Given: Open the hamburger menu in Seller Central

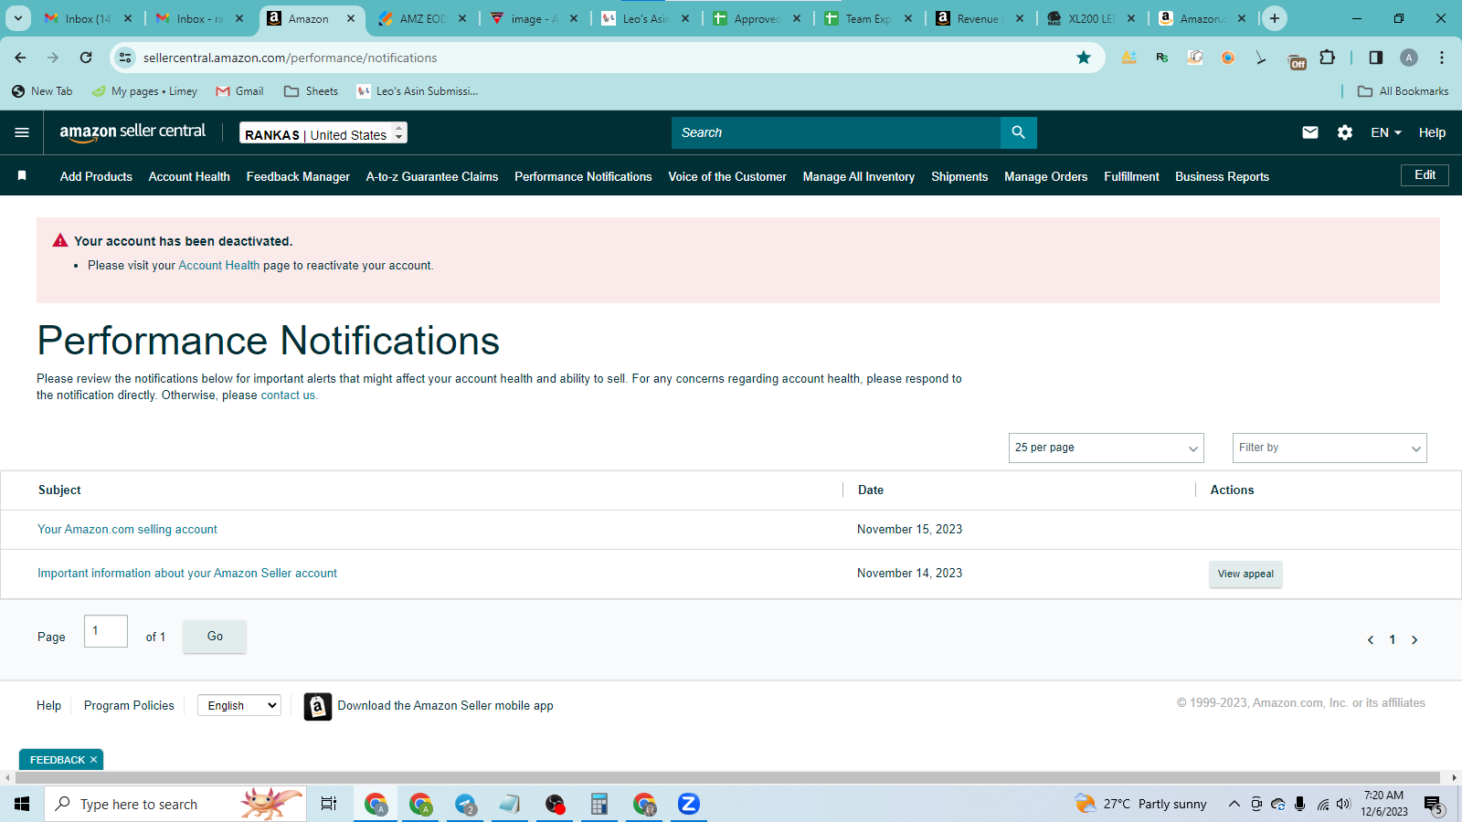Looking at the screenshot, I should (22, 132).
